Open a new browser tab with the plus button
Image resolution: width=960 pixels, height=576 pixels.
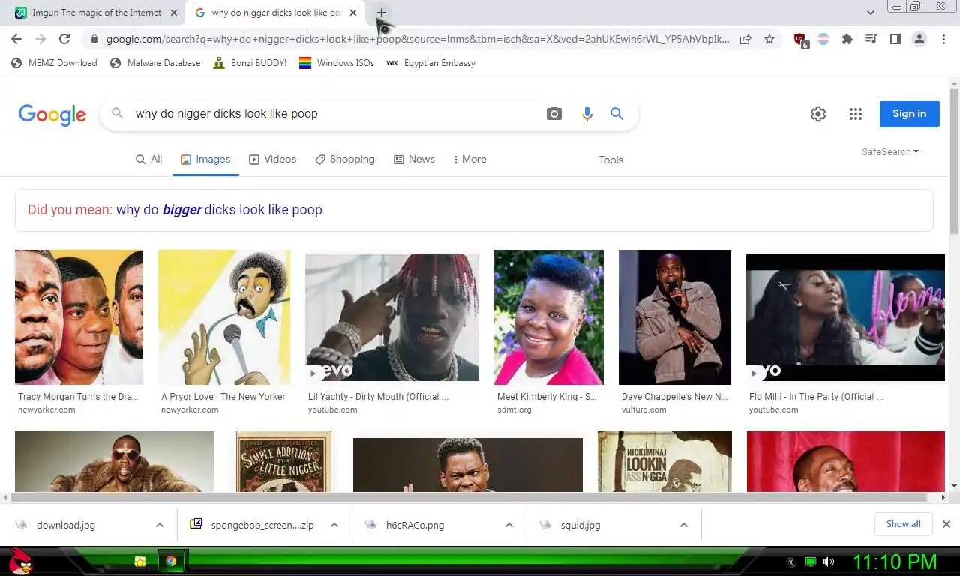pyautogui.click(x=382, y=13)
